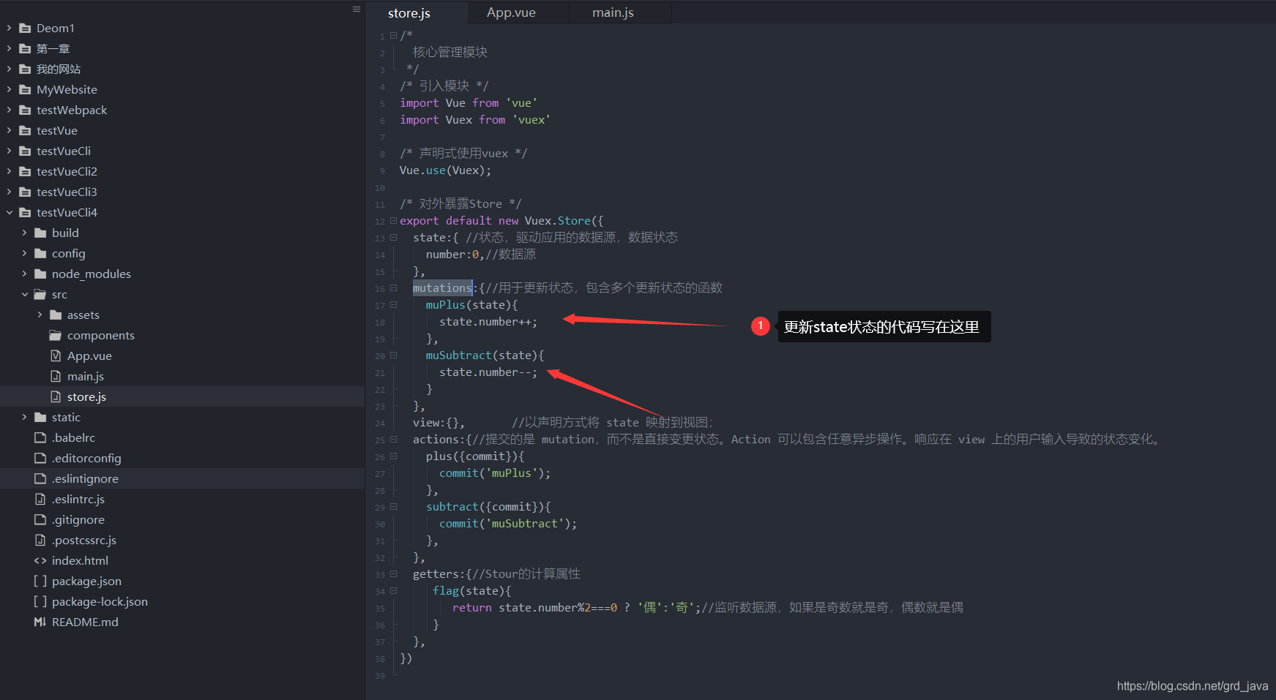Fold the flag getter at line 34
This screenshot has height=700, width=1276.
tap(393, 590)
